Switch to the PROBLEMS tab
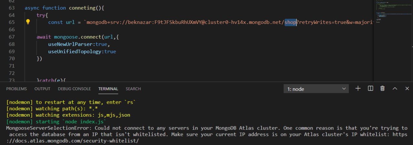The image size is (413, 145). pos(16,89)
